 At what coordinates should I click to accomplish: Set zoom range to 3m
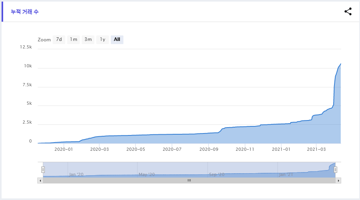click(88, 39)
